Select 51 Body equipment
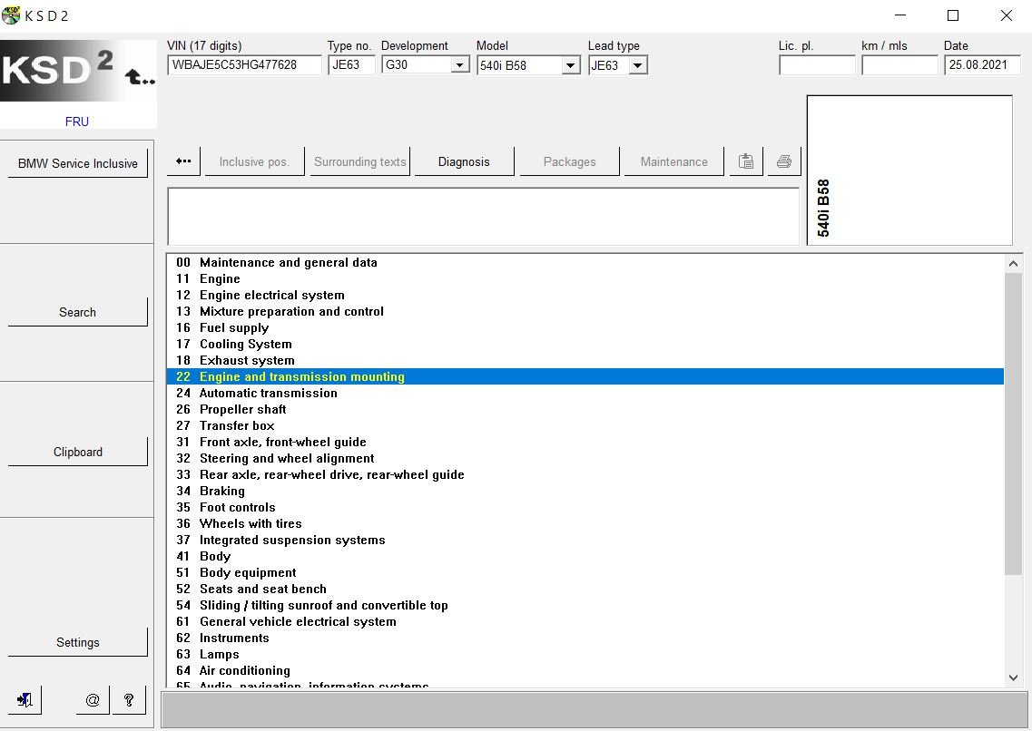Image resolution: width=1032 pixels, height=731 pixels. (585, 572)
